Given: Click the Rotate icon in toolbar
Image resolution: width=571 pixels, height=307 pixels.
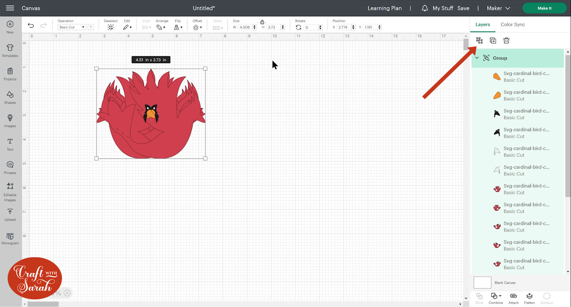Looking at the screenshot, I should tap(298, 27).
